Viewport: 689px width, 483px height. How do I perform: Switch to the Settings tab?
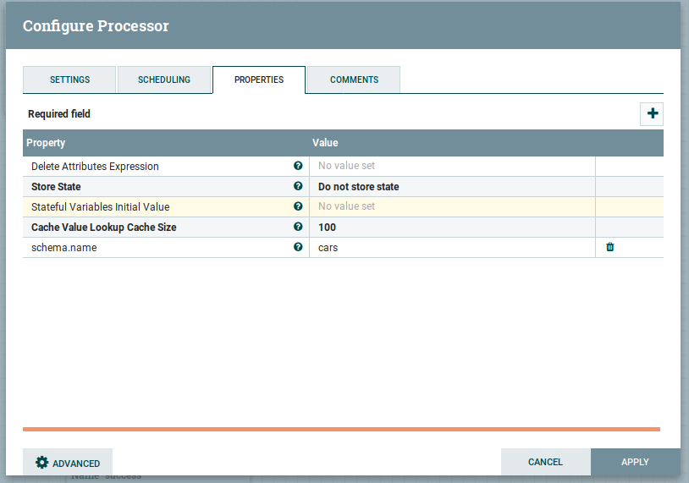click(x=69, y=80)
